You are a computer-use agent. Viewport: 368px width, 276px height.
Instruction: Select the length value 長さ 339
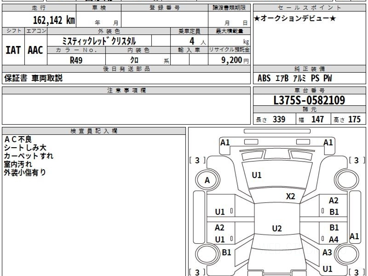(x=271, y=119)
